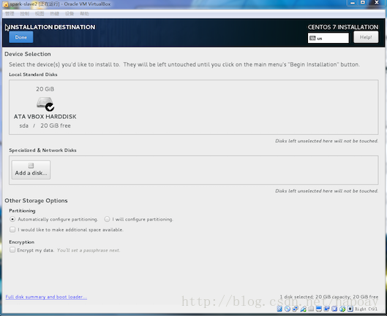
Task: Click the optical disc icon in status bar
Action: (288, 309)
